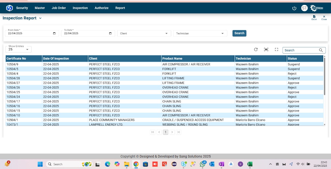The height and width of the screenshot is (169, 331).
Task: Sort by the Status column header
Action: (292, 59)
